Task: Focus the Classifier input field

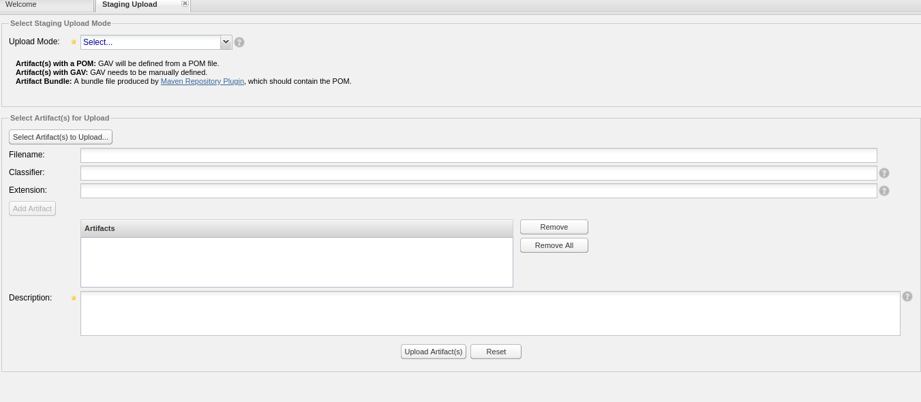Action: (479, 173)
